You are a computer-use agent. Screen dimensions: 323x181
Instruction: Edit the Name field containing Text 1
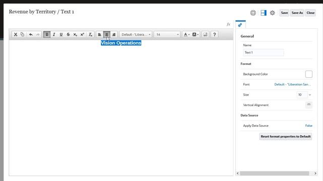click(263, 52)
